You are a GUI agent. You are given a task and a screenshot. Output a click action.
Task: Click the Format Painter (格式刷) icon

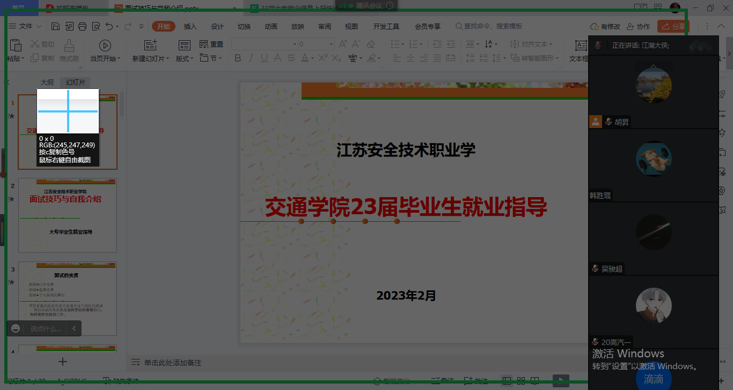coord(69,47)
